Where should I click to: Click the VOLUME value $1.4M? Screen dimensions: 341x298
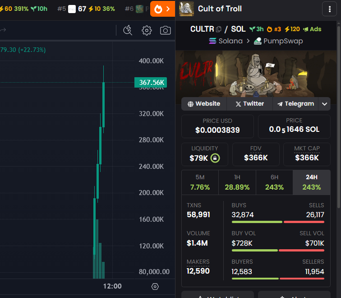[197, 243]
